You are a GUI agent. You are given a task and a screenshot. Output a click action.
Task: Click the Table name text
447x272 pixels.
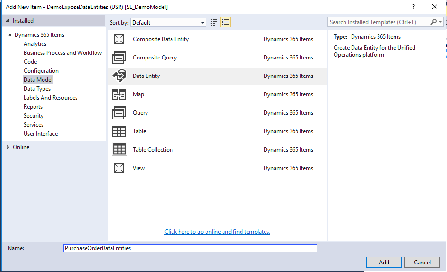click(x=139, y=131)
